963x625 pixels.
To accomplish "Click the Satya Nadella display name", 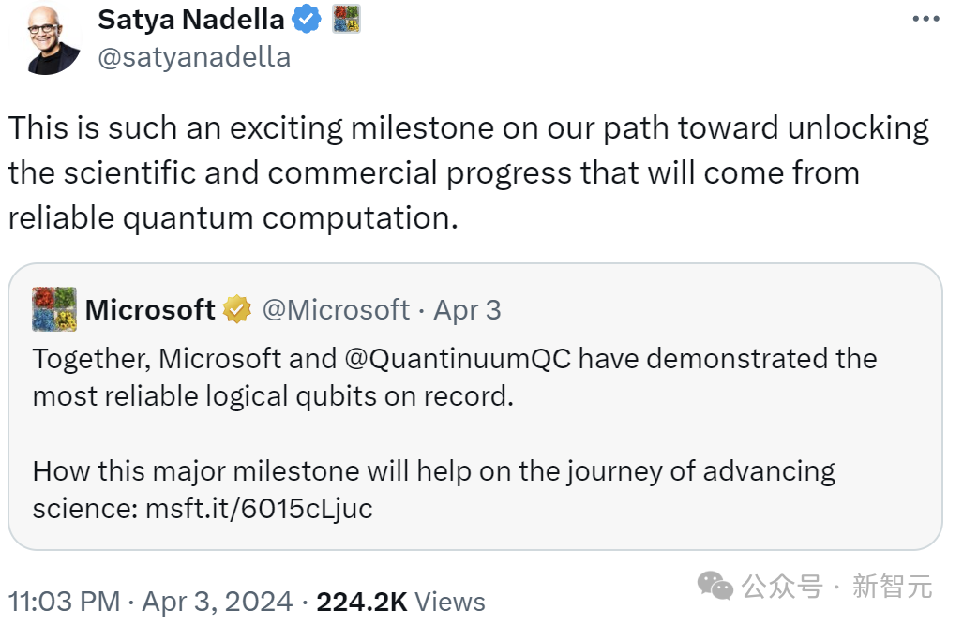I will pyautogui.click(x=190, y=18).
